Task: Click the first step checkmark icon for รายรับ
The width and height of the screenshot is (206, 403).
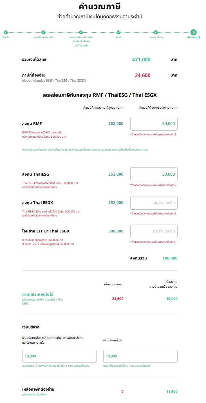Action: point(6,32)
